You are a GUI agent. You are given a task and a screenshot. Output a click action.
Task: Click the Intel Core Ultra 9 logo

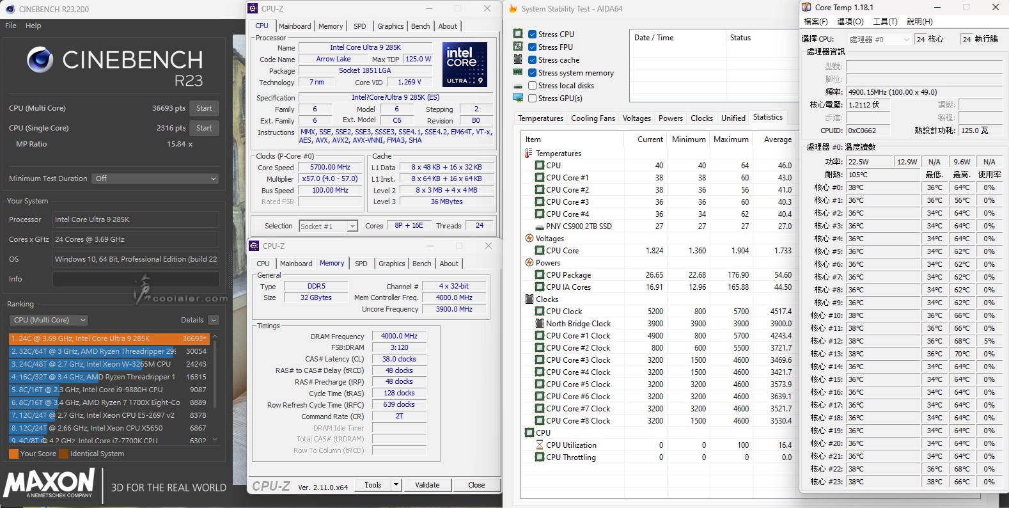(465, 65)
